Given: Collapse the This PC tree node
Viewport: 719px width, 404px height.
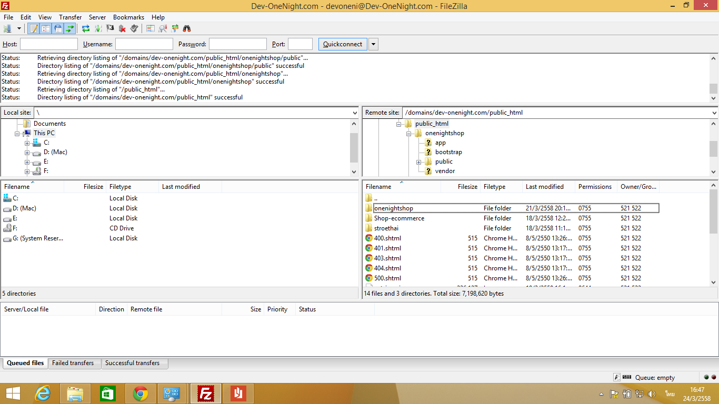Looking at the screenshot, I should click(17, 134).
